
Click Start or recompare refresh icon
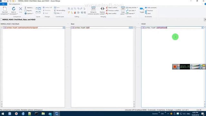click(14, 9)
